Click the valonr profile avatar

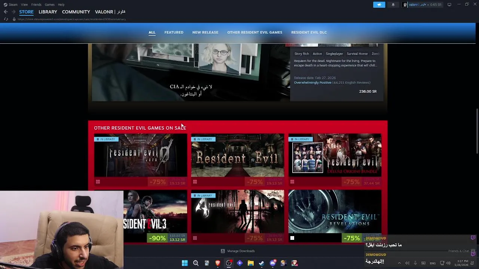(405, 4)
